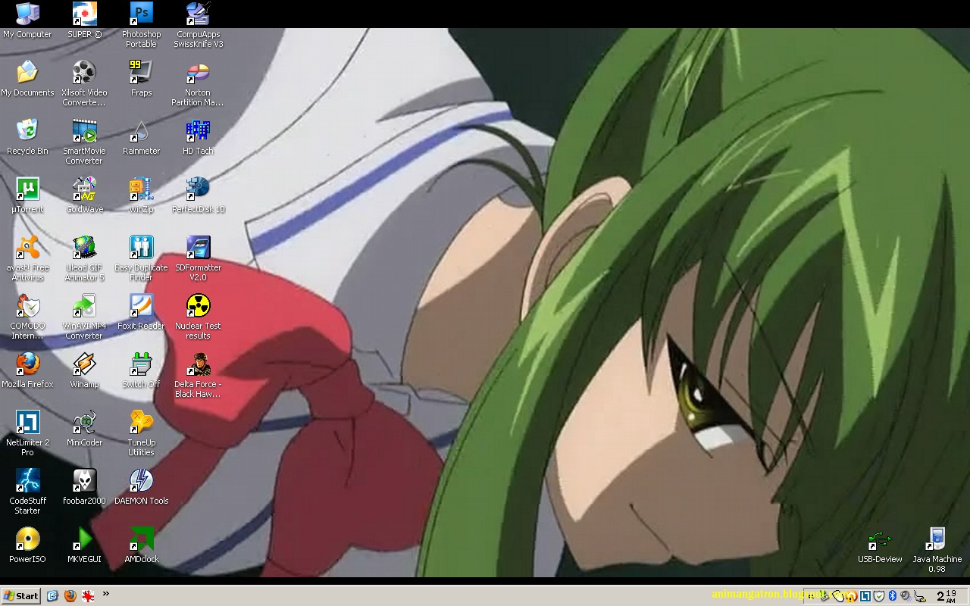Click the PerfectDisk 10 icon
The image size is (970, 606).
(x=199, y=195)
